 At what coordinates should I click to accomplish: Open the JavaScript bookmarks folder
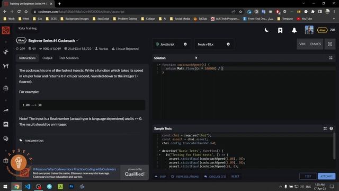(101, 19)
